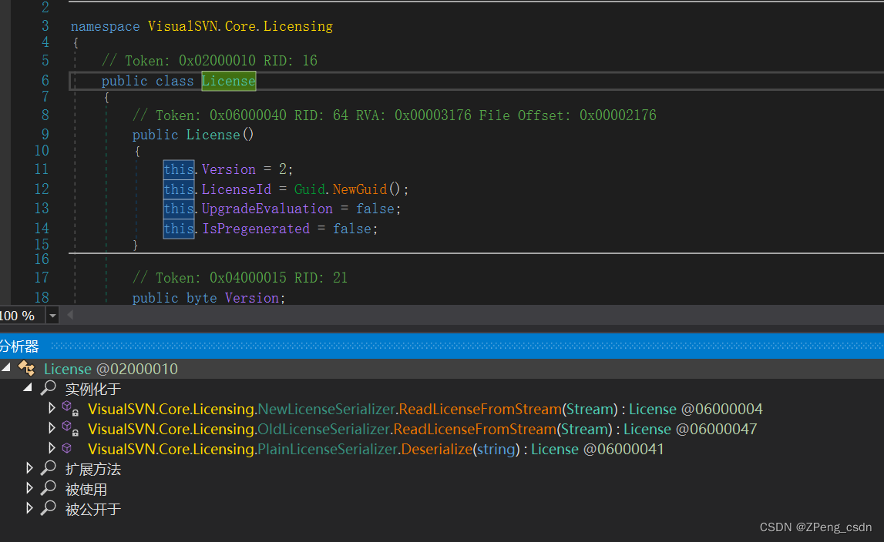
Task: Click NewGuid method call on line 12
Action: coord(360,189)
